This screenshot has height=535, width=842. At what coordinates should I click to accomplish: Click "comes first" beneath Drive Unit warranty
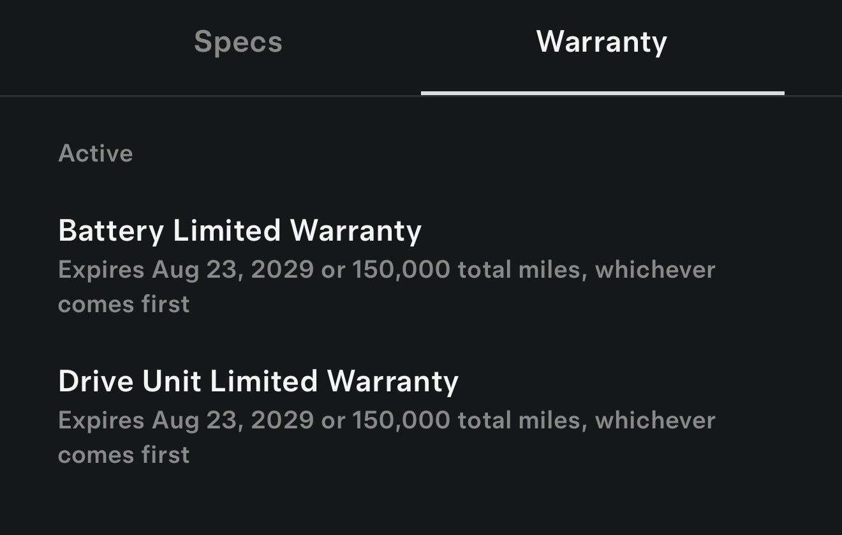124,455
